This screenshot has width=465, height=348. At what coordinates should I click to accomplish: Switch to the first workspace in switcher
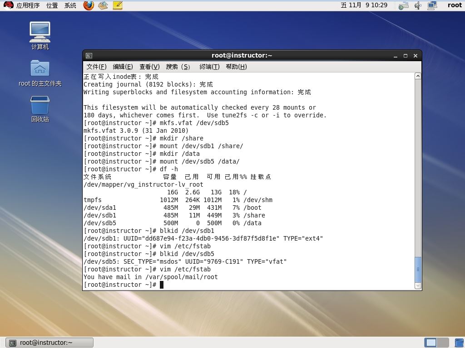click(x=430, y=343)
